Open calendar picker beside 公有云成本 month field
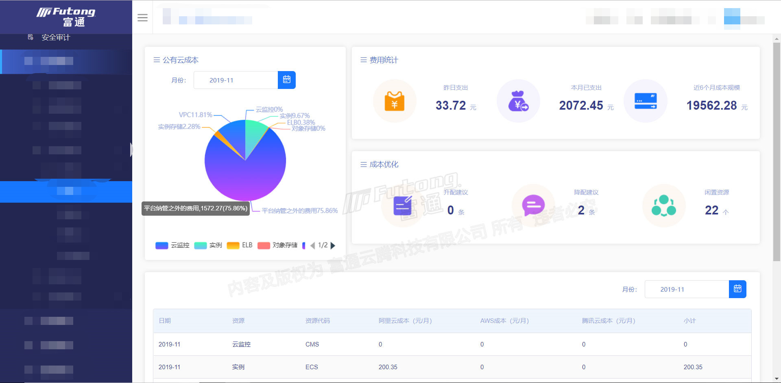The width and height of the screenshot is (781, 383). 287,80
